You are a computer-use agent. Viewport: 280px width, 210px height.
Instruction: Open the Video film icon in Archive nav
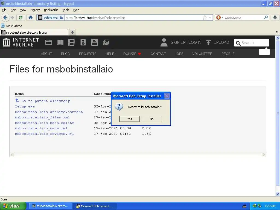click(x=72, y=42)
